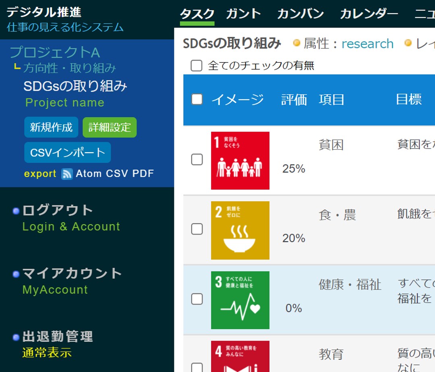Click the デジタル推進 site title
This screenshot has height=372, width=435.
44,12
